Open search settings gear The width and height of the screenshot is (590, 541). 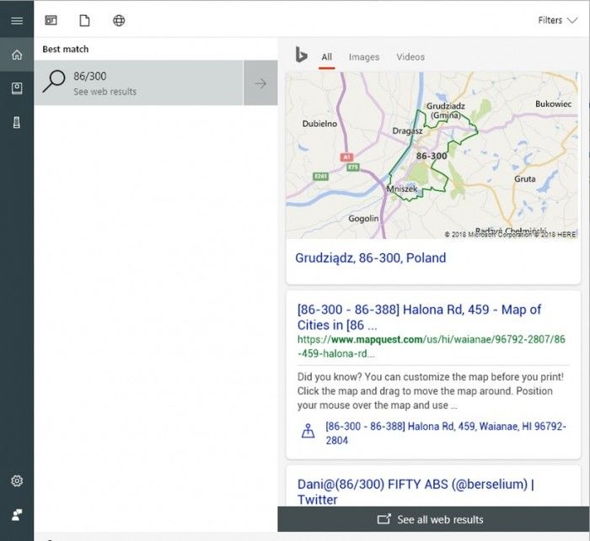(17, 481)
